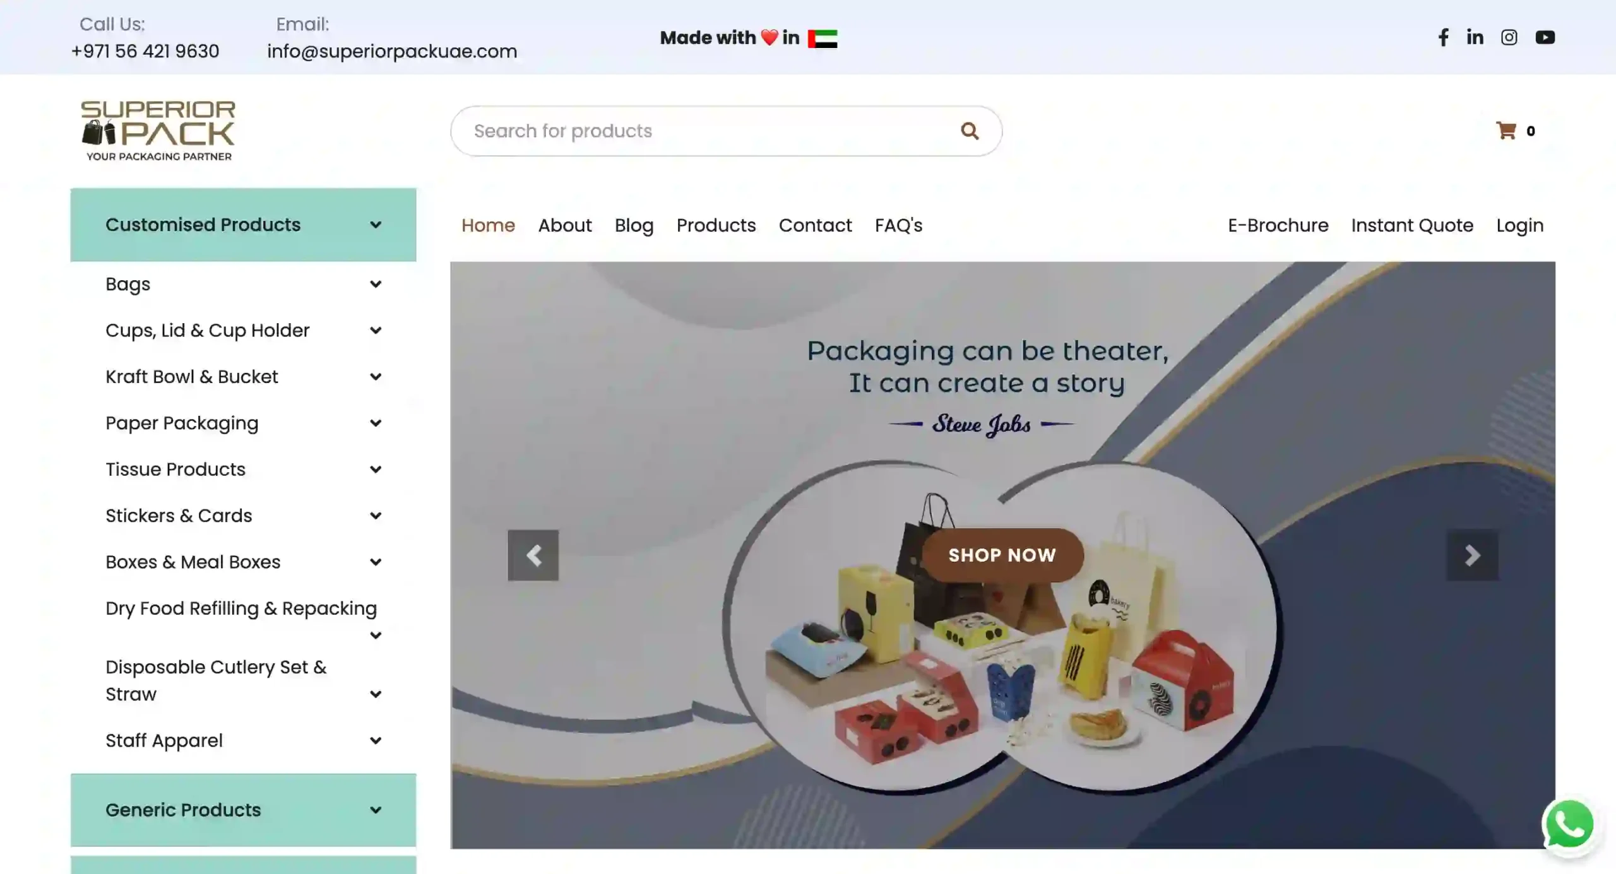Open the Instagram icon
1616x874 pixels.
point(1509,37)
